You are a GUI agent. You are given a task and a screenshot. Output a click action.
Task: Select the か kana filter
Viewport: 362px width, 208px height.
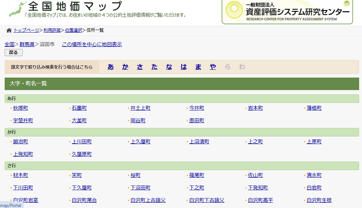[x=125, y=67]
